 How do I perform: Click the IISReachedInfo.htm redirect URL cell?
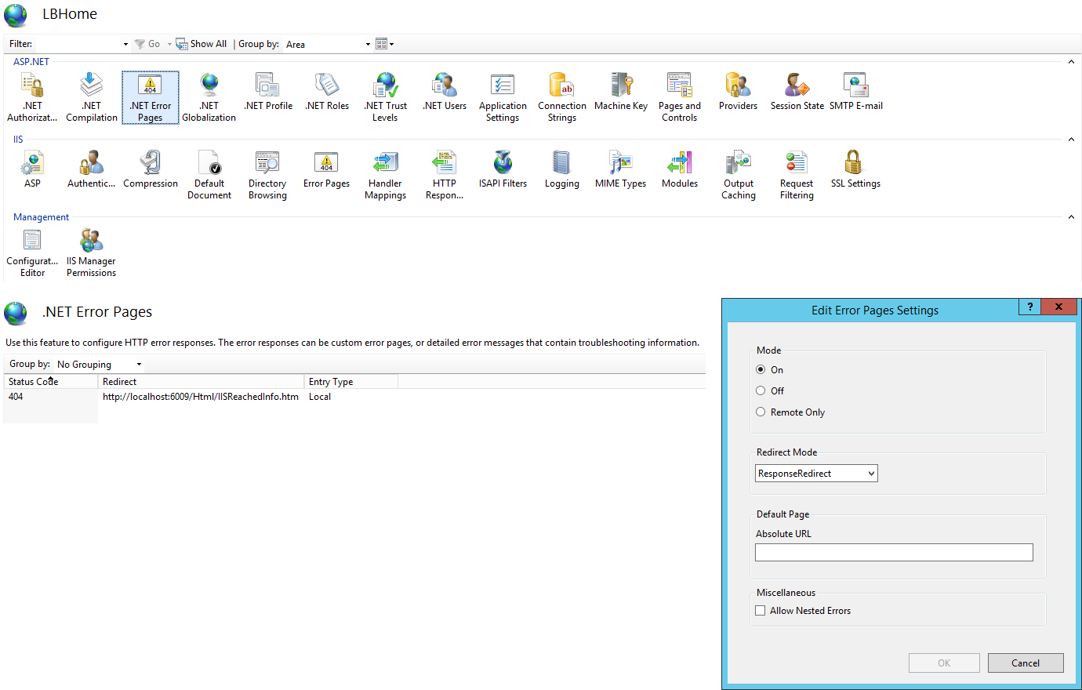pos(201,397)
